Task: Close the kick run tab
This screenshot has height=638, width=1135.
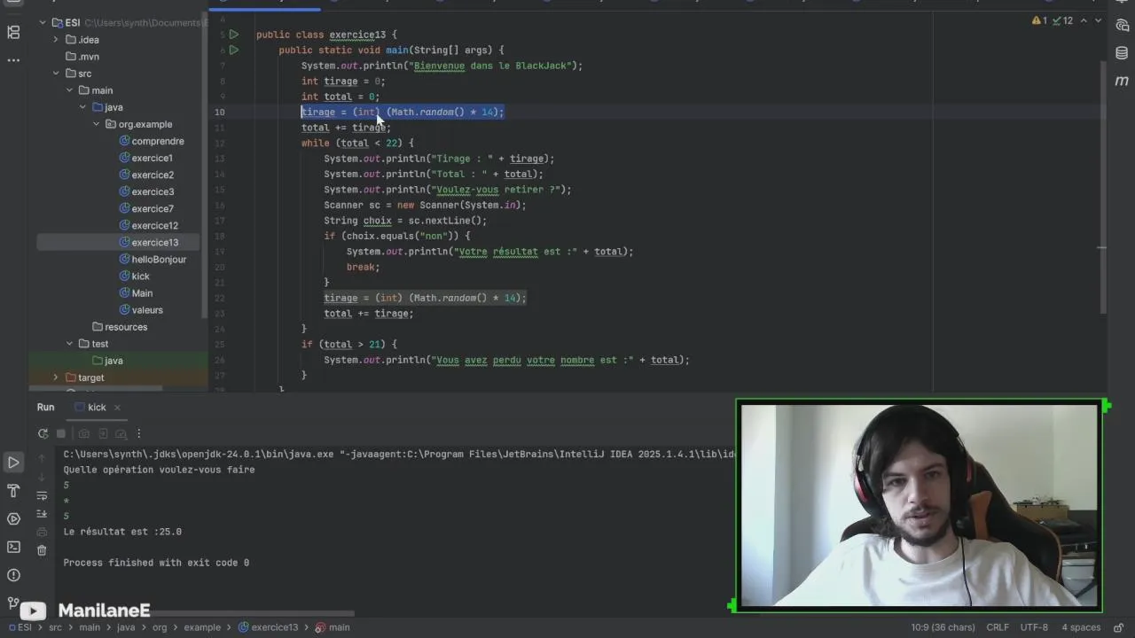Action: coord(117,407)
